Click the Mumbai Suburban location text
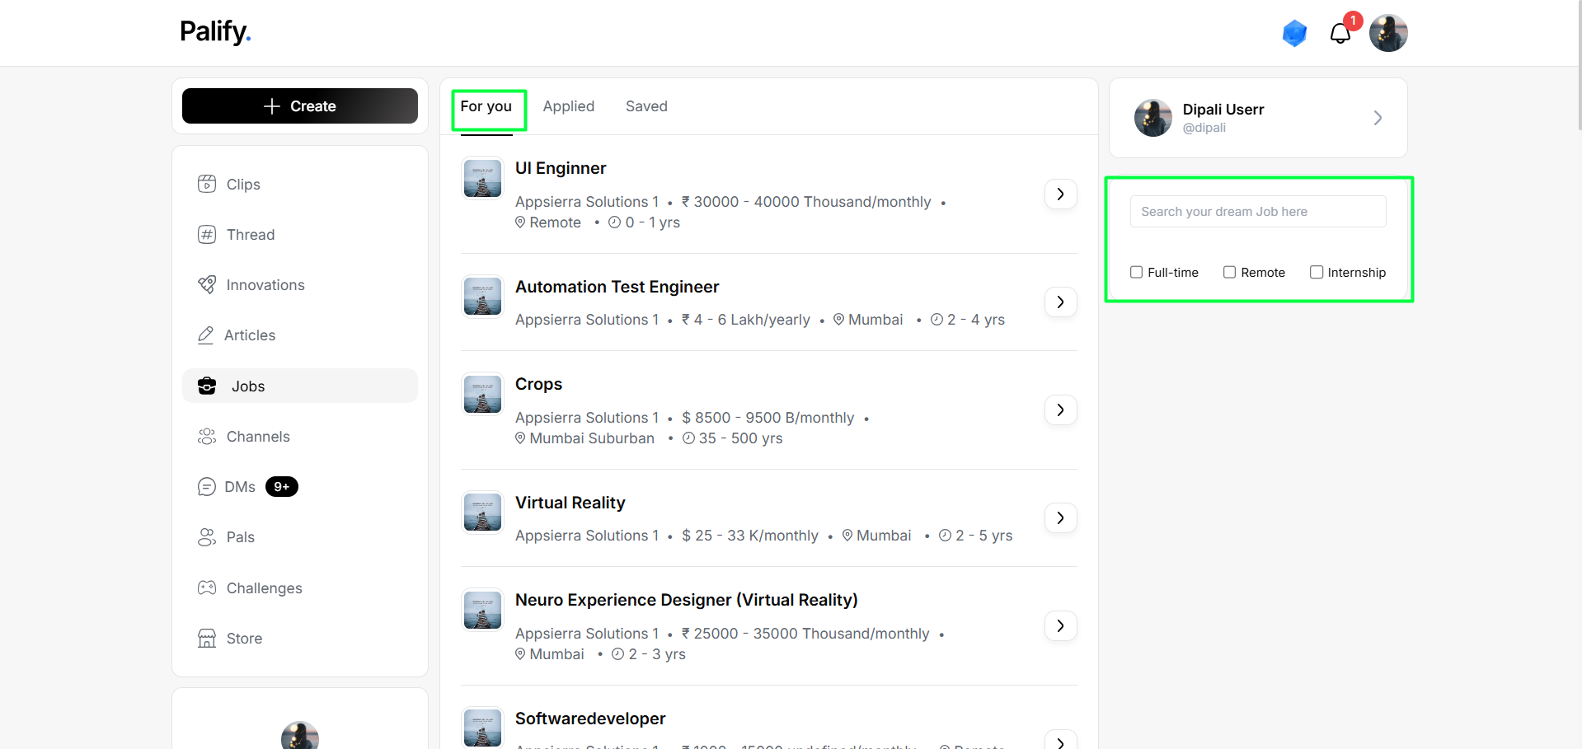The image size is (1582, 749). (x=592, y=438)
